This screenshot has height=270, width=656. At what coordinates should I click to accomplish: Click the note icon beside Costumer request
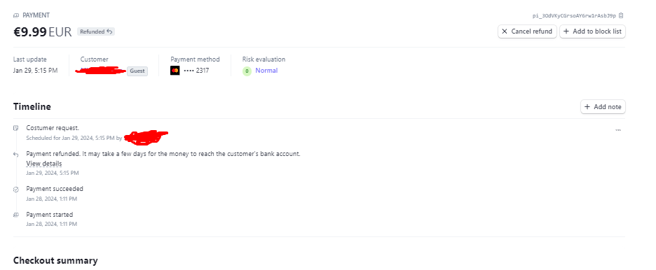pyautogui.click(x=16, y=128)
